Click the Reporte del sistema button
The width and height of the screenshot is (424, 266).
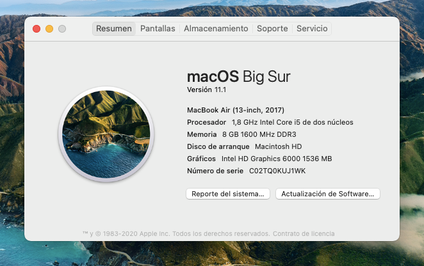pos(228,194)
